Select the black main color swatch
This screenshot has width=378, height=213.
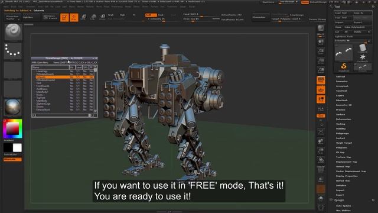[8, 148]
